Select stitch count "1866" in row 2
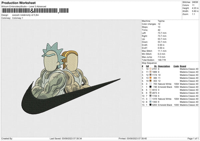 pyautogui.click(x=154, y=72)
